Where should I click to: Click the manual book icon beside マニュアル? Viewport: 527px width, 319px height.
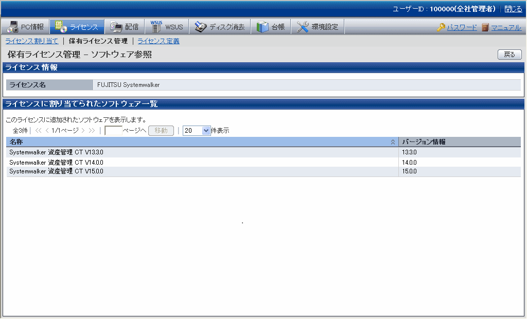click(485, 27)
